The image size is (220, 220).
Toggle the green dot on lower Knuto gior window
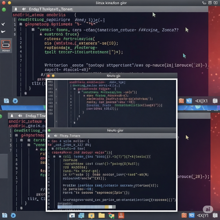[49, 131]
